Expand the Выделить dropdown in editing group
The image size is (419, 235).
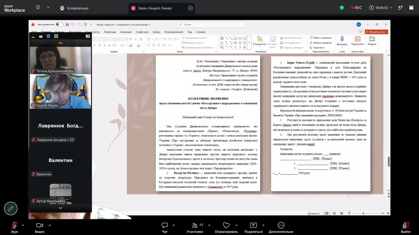319,47
